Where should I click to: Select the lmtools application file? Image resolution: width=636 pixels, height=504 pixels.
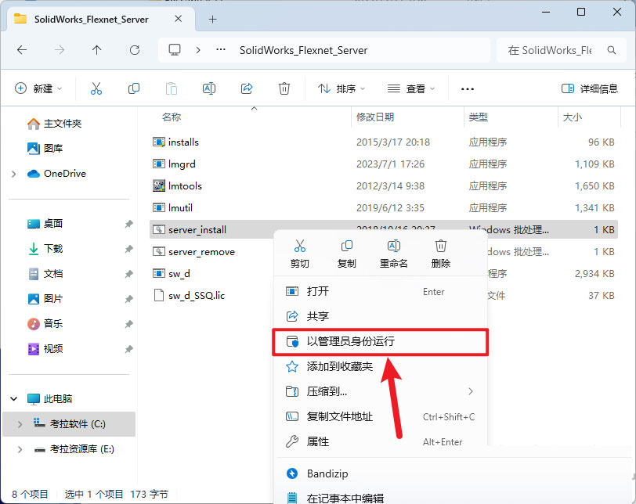pyautogui.click(x=185, y=185)
